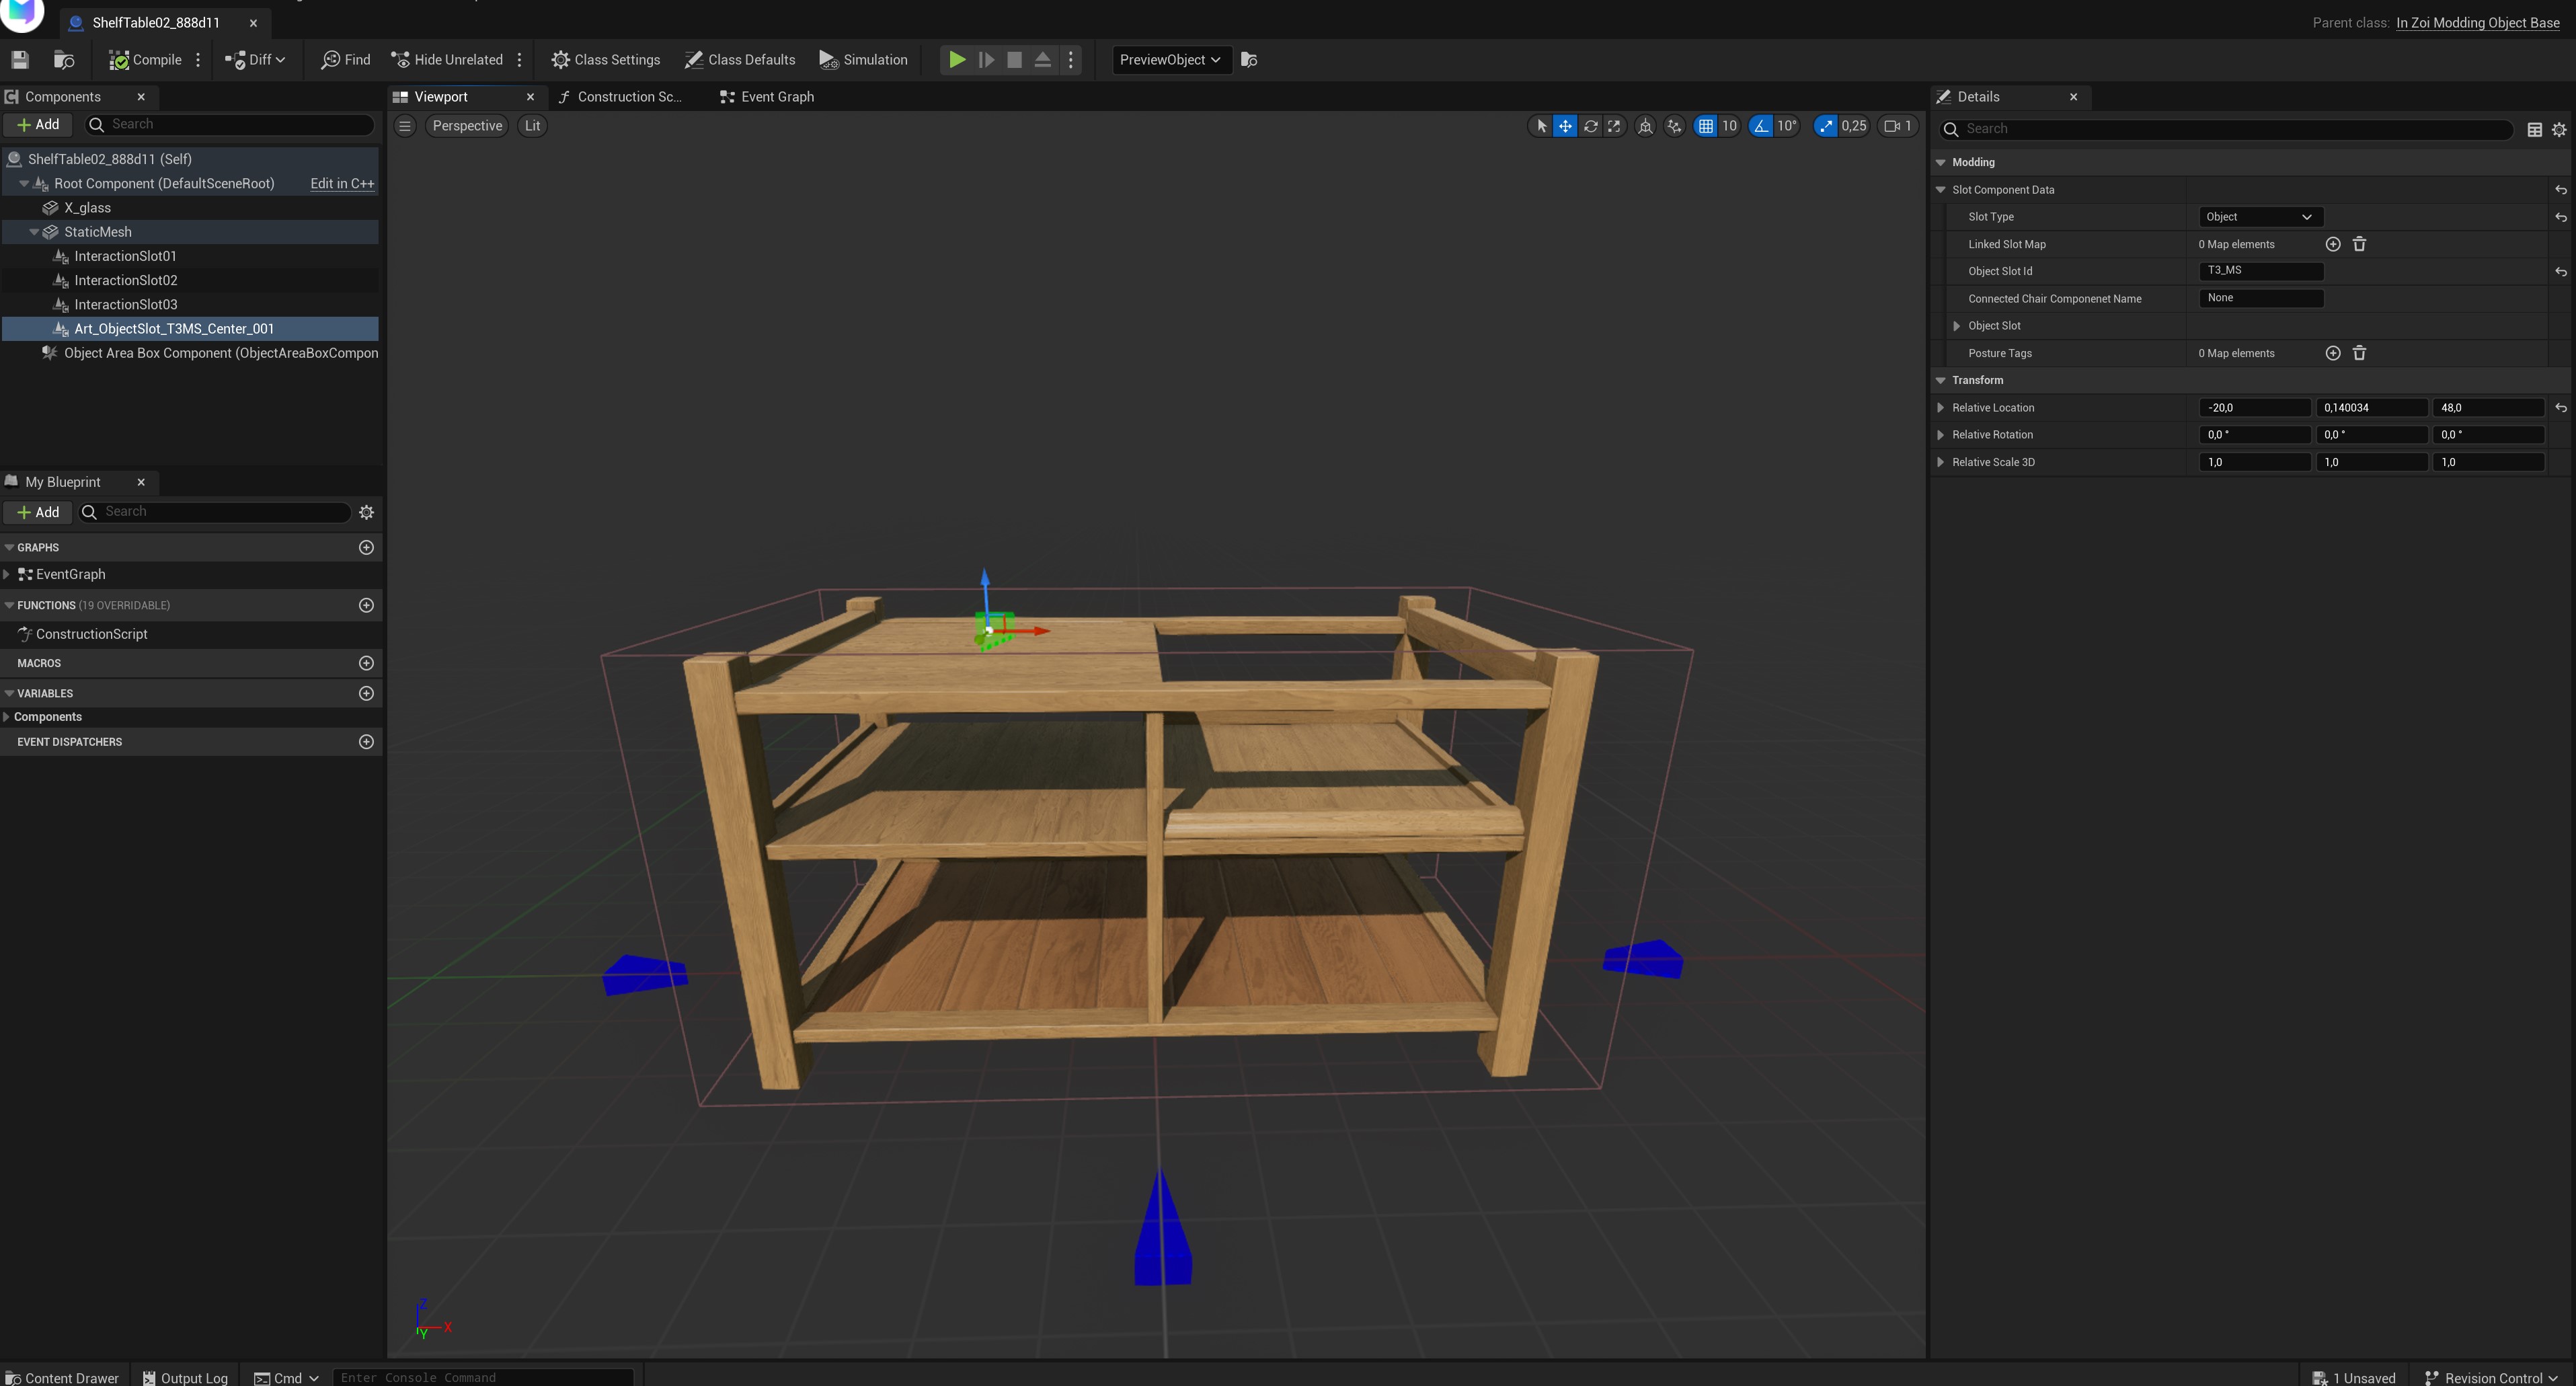Open Class Defaults
Viewport: 2576px width, 1386px height.
coord(740,60)
